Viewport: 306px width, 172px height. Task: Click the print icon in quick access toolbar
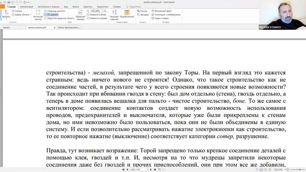[9, 2]
